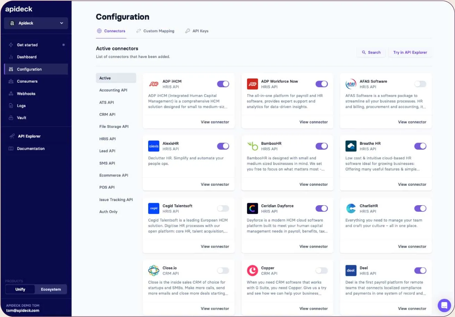
Task: Click the tom@apideck.com account text
Action: [x=23, y=310]
